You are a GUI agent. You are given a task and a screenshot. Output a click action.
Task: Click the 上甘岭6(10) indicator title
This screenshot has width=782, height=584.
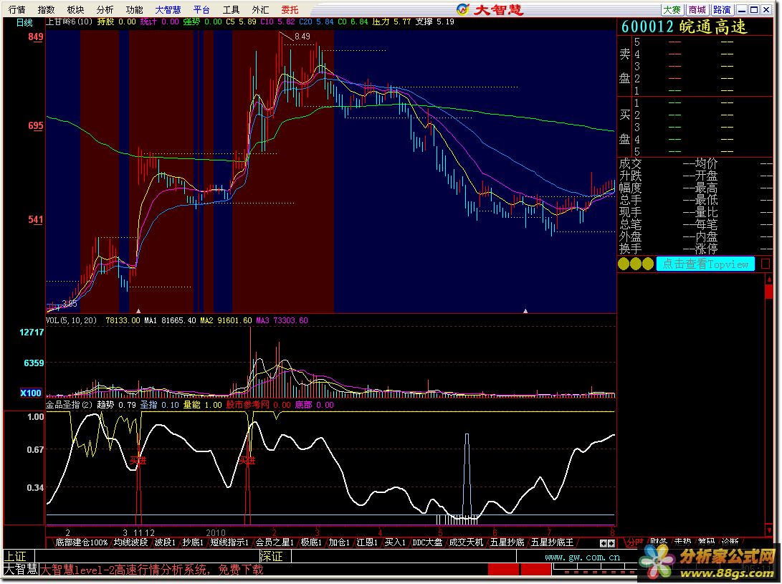(69, 21)
